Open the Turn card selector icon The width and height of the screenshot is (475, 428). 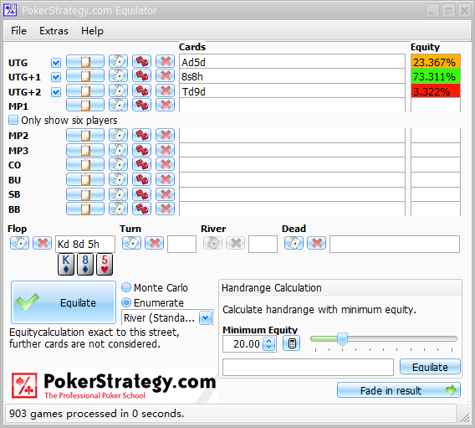pyautogui.click(x=131, y=243)
